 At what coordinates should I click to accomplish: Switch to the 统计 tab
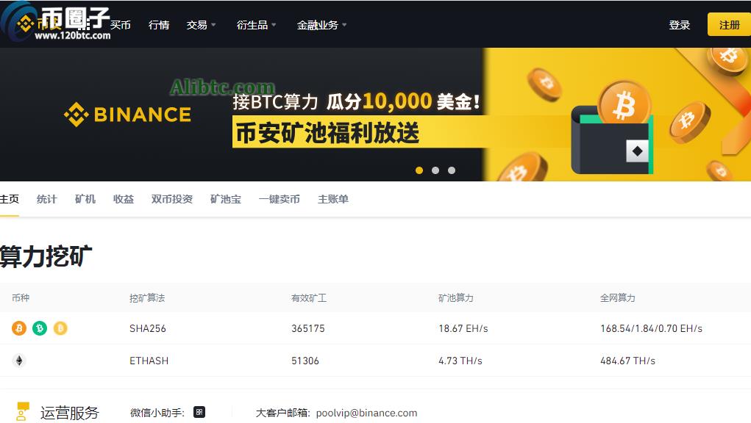click(x=46, y=198)
